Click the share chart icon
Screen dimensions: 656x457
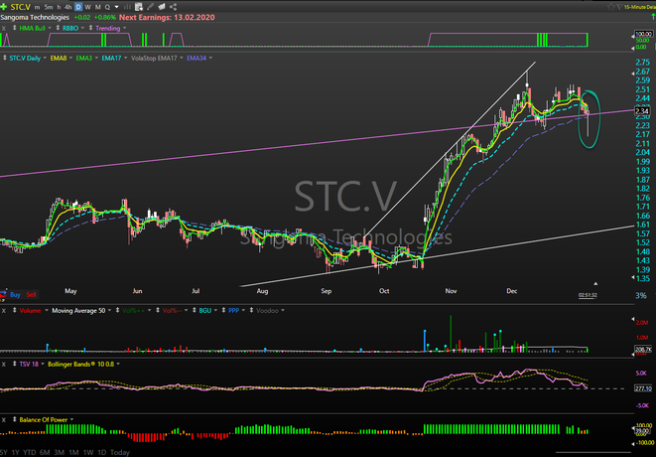174,7
